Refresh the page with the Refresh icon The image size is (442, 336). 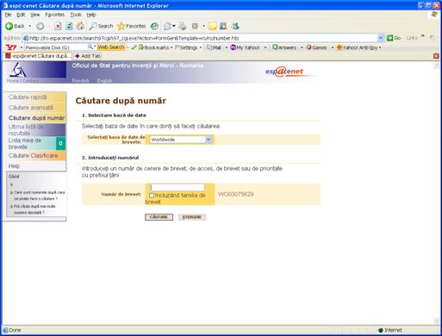(69, 26)
